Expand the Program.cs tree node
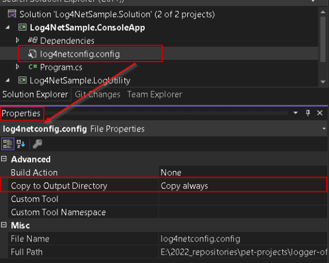This screenshot has width=329, height=263. [17, 67]
